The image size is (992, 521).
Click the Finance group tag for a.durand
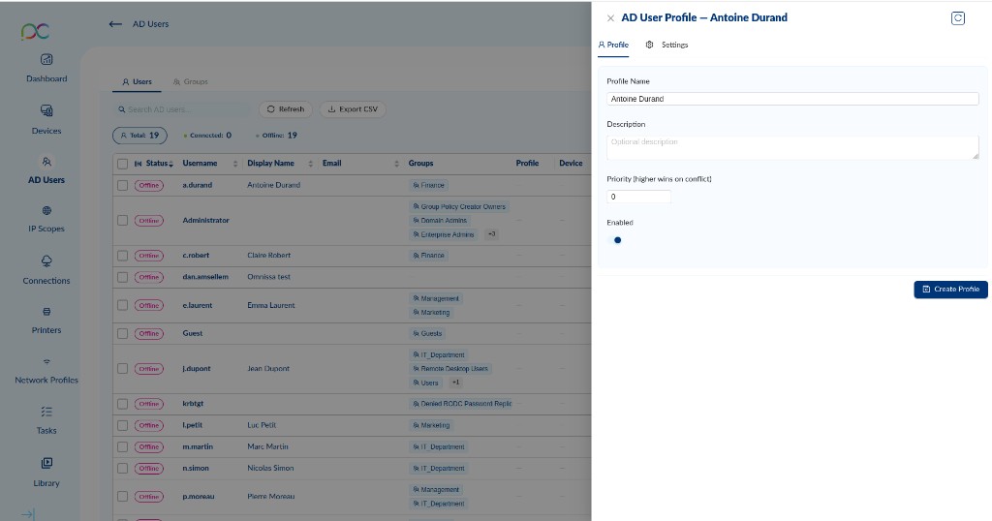point(429,185)
